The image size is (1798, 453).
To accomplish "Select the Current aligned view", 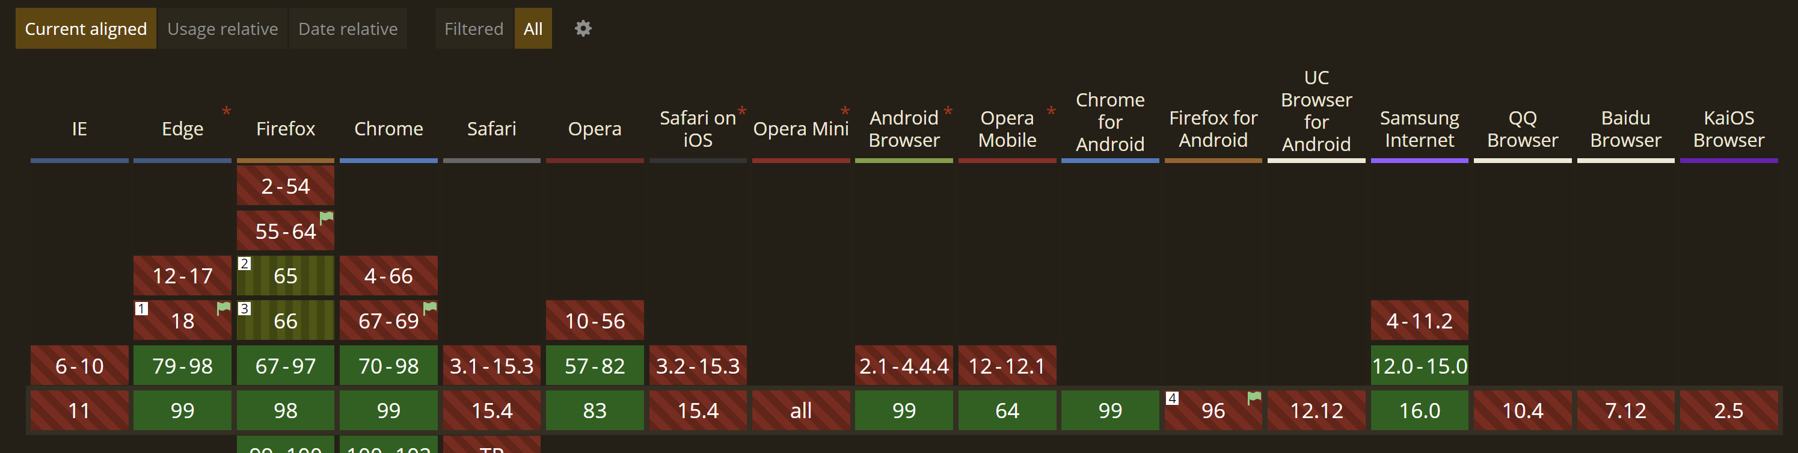I will [86, 29].
